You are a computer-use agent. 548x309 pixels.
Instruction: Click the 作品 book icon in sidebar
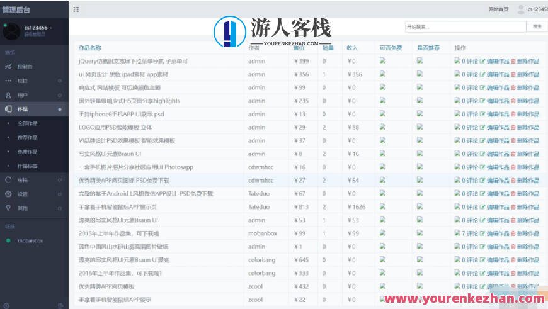[x=8, y=109]
